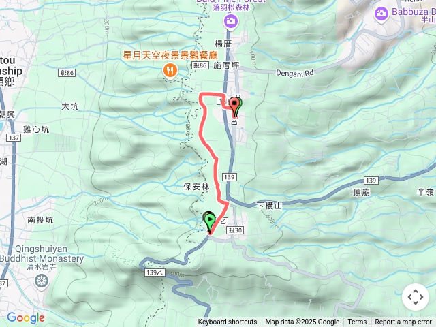
Task: Click the Qingshuiyan Buddhist Monastery temple icon
Action: pyautogui.click(x=42, y=281)
